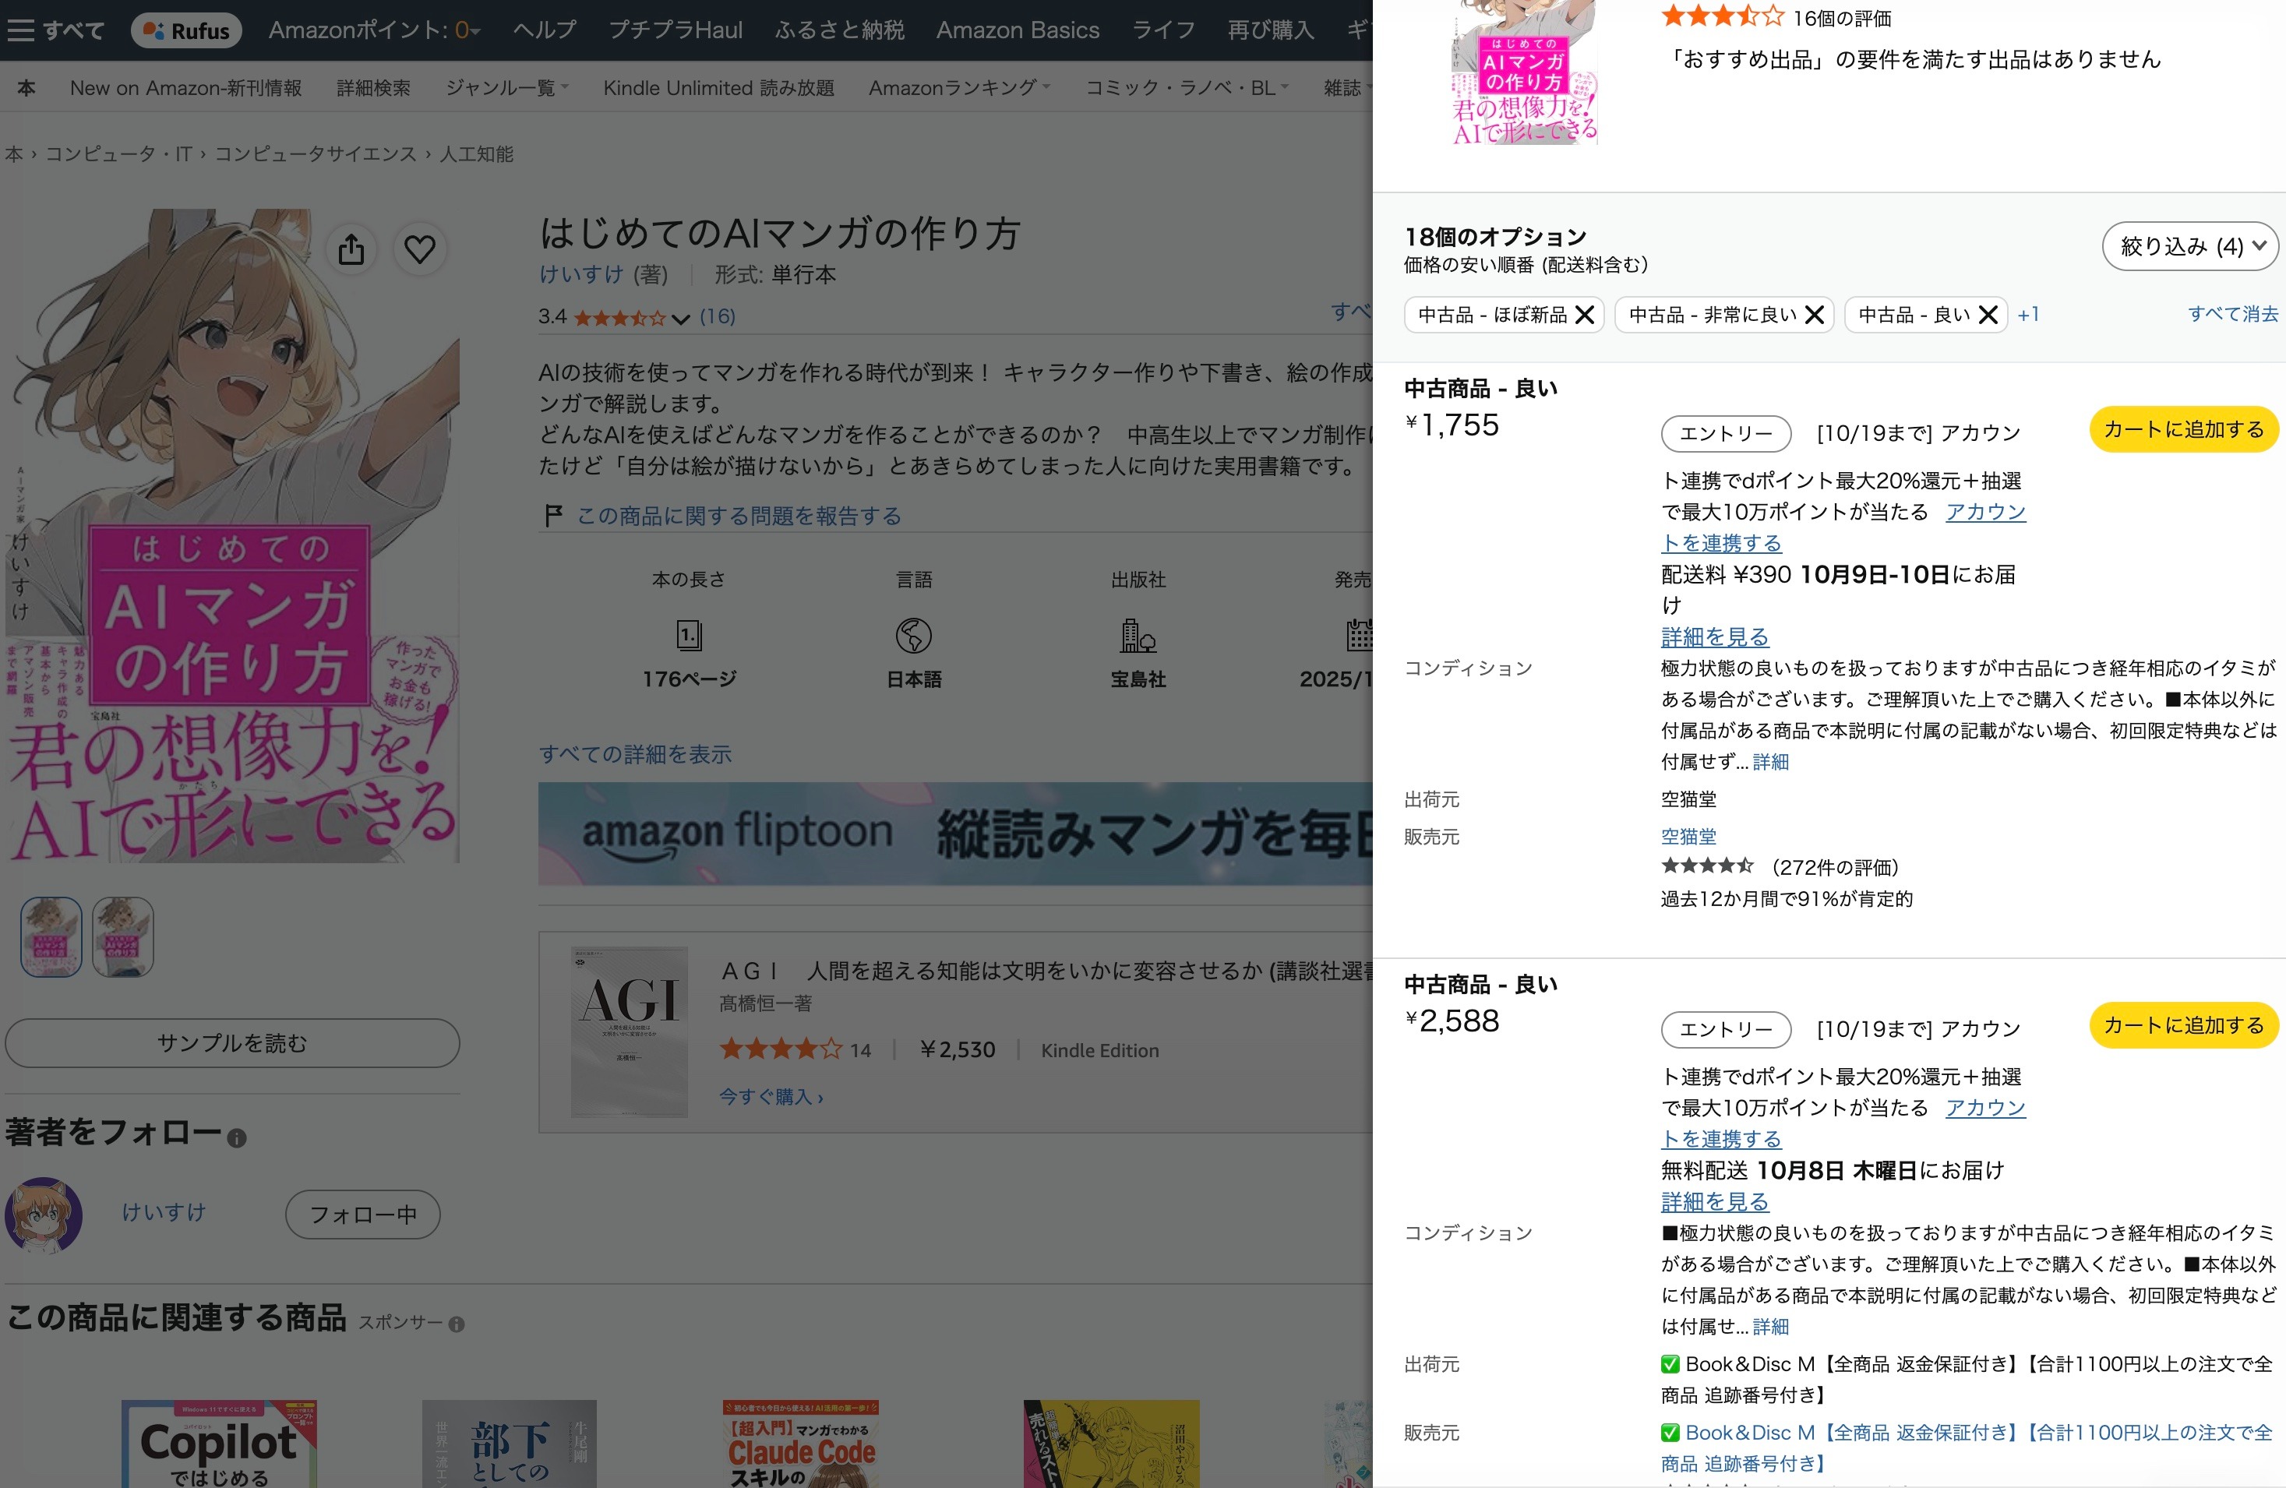Open the Amazonランキング menu

pos(960,88)
